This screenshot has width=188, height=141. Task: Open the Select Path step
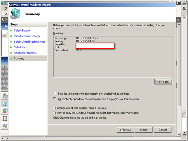pyautogui.click(x=20, y=47)
